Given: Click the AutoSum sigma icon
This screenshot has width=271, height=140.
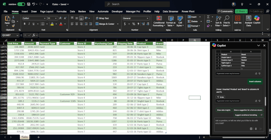Looking at the screenshot, I should pyautogui.click(x=208, y=17).
